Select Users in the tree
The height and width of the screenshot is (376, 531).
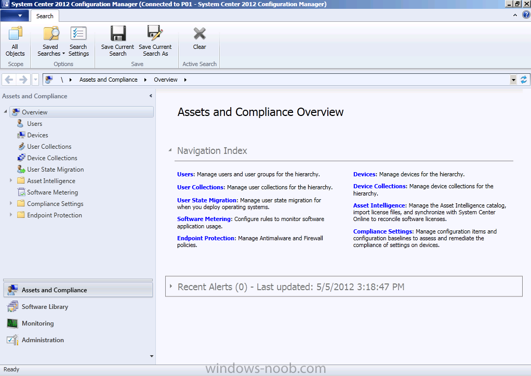click(34, 124)
